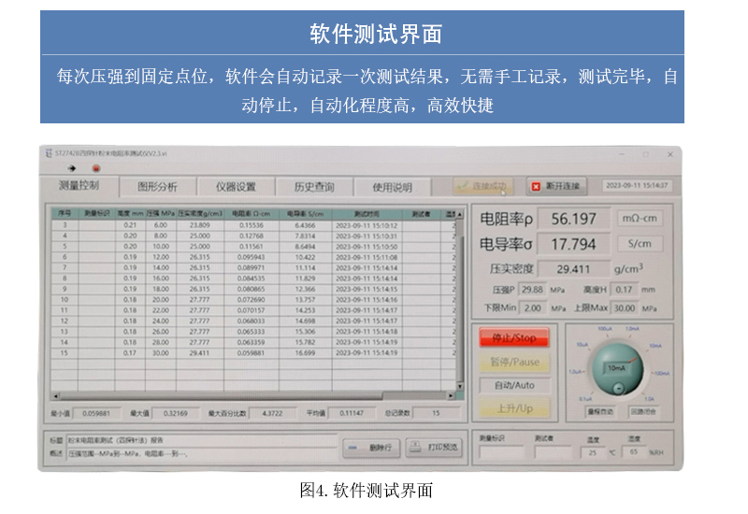Open the 仪器设置 tab
This screenshot has height=514, width=748.
pos(236,187)
